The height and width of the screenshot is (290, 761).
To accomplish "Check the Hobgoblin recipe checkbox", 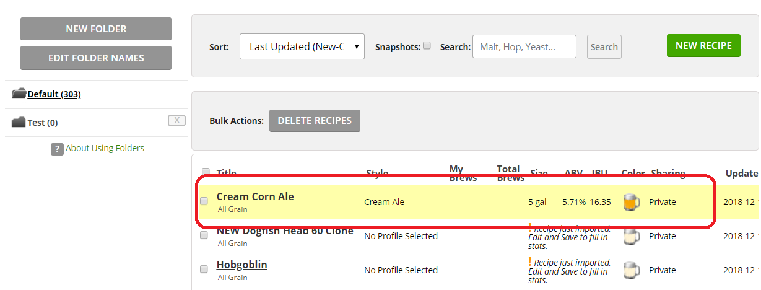I will (204, 269).
